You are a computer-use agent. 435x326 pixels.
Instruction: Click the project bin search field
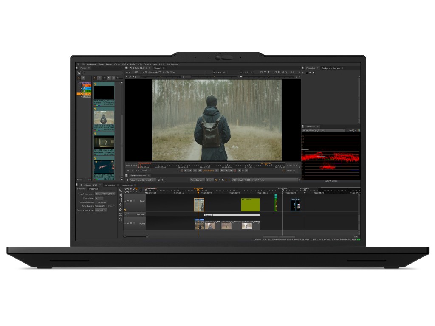click(x=102, y=73)
